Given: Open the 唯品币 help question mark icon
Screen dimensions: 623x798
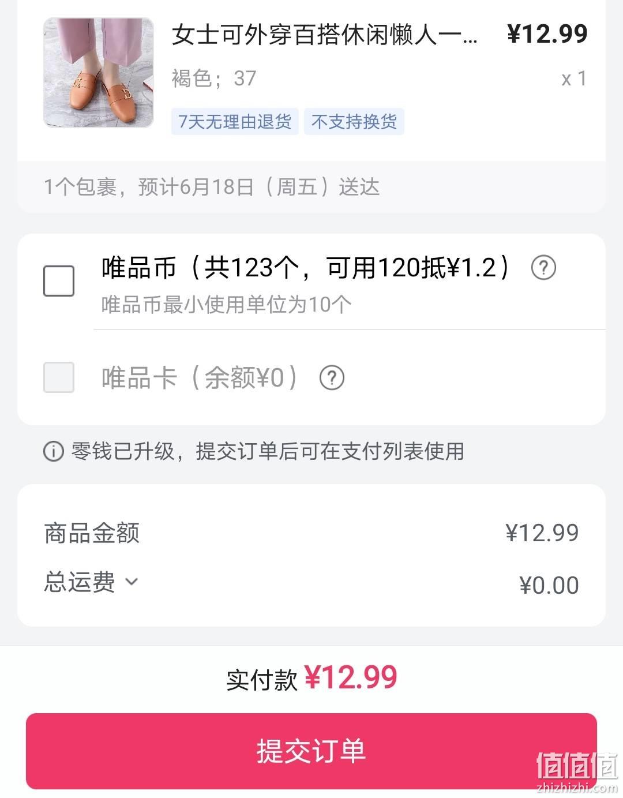Looking at the screenshot, I should 543,268.
